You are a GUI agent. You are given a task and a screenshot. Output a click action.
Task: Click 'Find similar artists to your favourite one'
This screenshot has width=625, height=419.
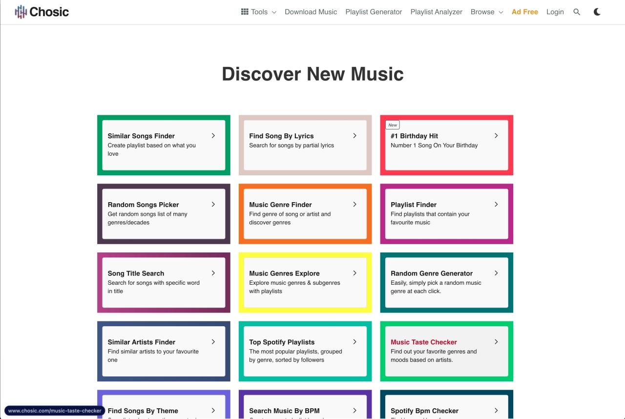tap(153, 356)
